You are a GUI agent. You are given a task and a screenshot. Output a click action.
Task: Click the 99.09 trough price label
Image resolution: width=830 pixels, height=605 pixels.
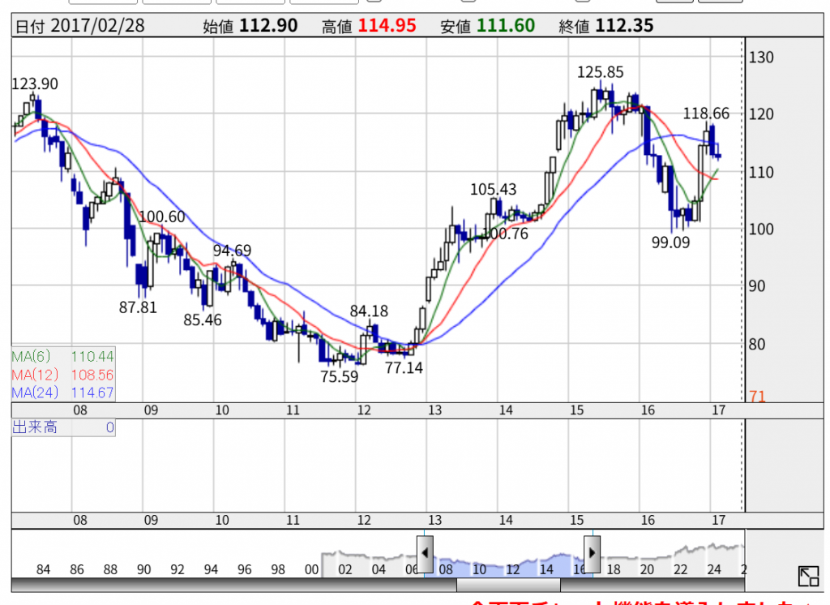[670, 242]
